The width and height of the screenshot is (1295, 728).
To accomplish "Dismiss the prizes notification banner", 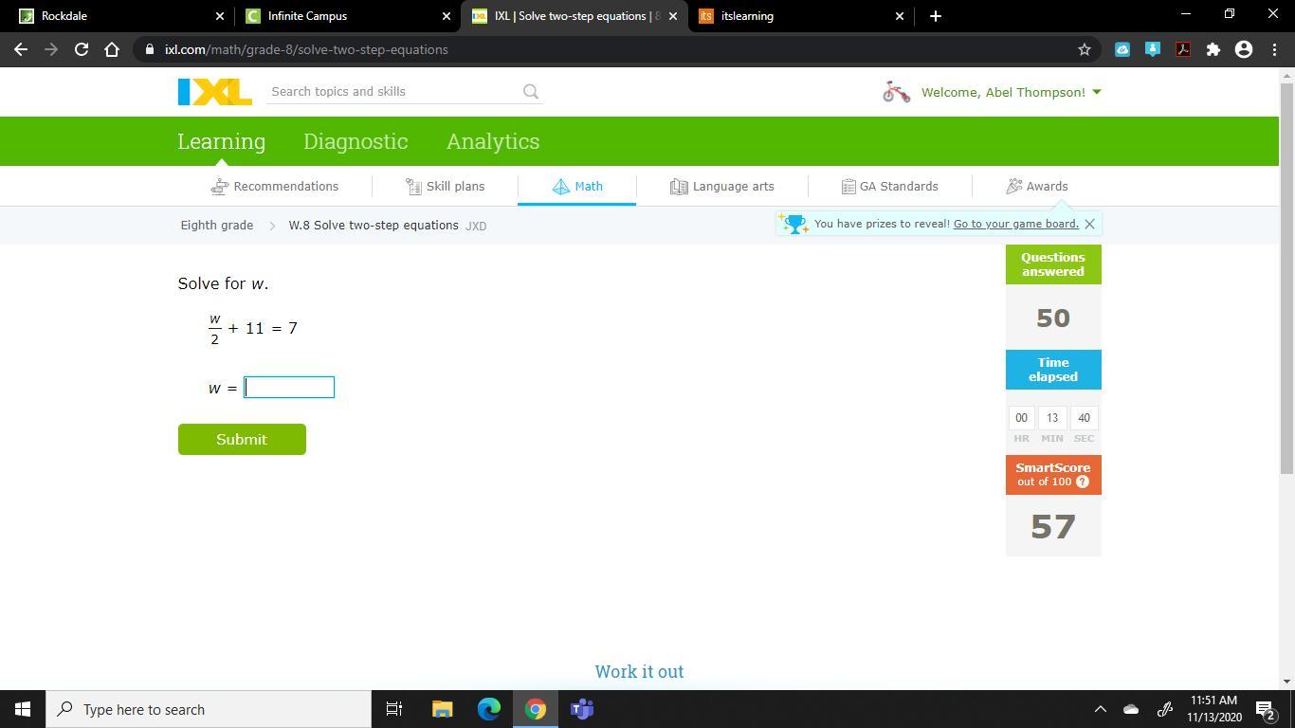I will point(1089,224).
